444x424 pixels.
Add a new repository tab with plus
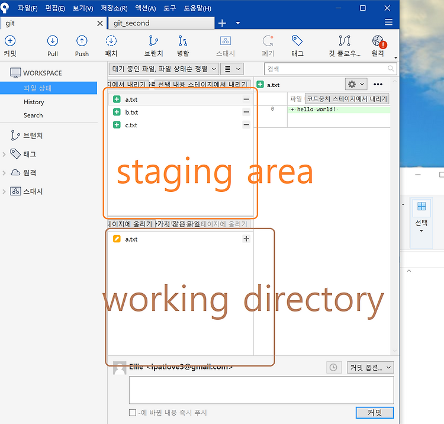click(222, 23)
